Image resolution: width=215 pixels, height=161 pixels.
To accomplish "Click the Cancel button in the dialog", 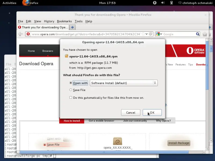I will [x=131, y=112].
